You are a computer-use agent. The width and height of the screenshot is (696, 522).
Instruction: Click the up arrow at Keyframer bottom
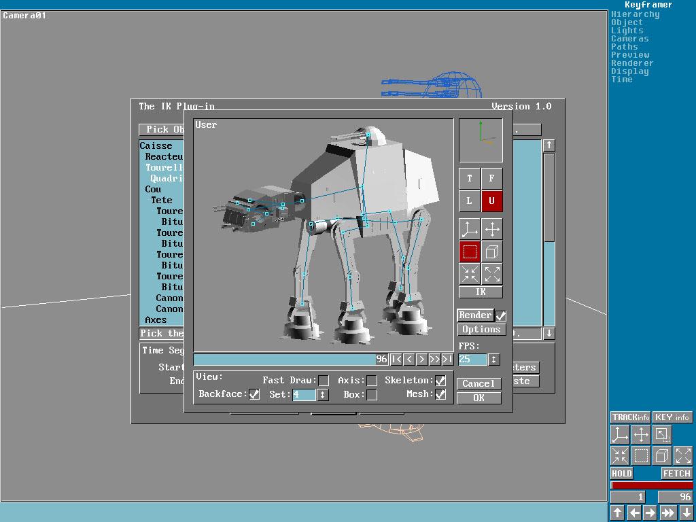pos(617,513)
